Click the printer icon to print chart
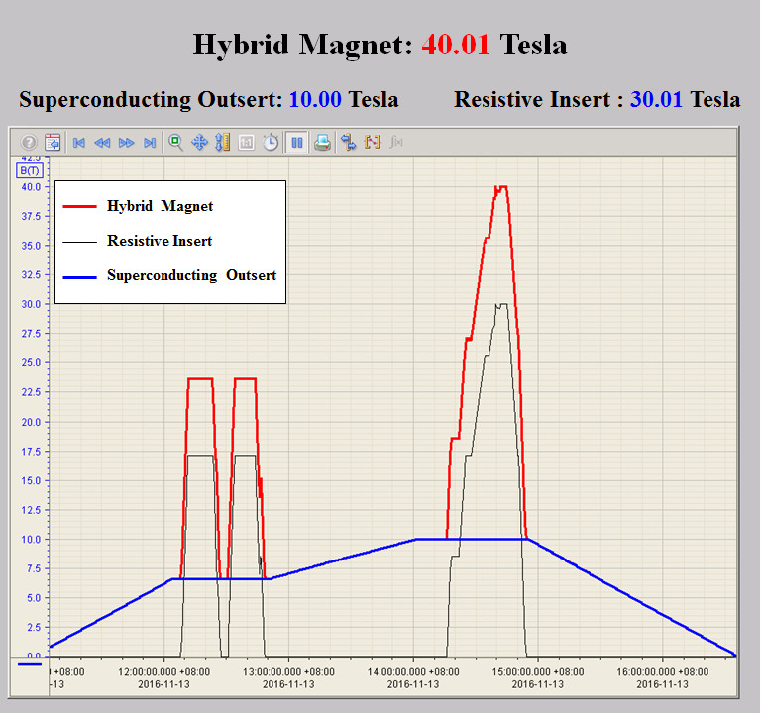Viewport: 761px width, 713px height. coord(322,143)
